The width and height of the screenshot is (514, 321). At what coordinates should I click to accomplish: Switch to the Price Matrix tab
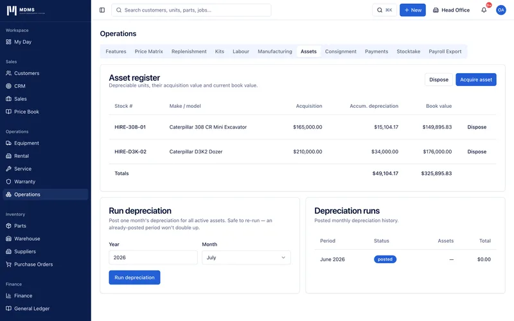pyautogui.click(x=149, y=51)
